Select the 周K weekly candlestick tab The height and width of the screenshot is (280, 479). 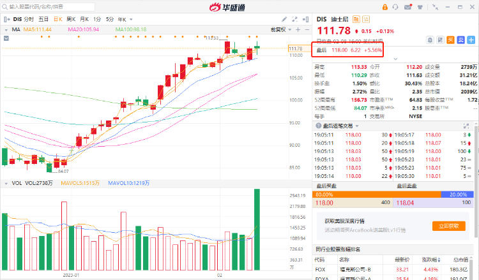pos(71,19)
